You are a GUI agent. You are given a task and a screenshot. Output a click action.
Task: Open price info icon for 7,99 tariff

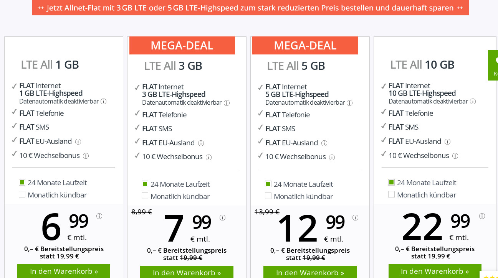222,217
